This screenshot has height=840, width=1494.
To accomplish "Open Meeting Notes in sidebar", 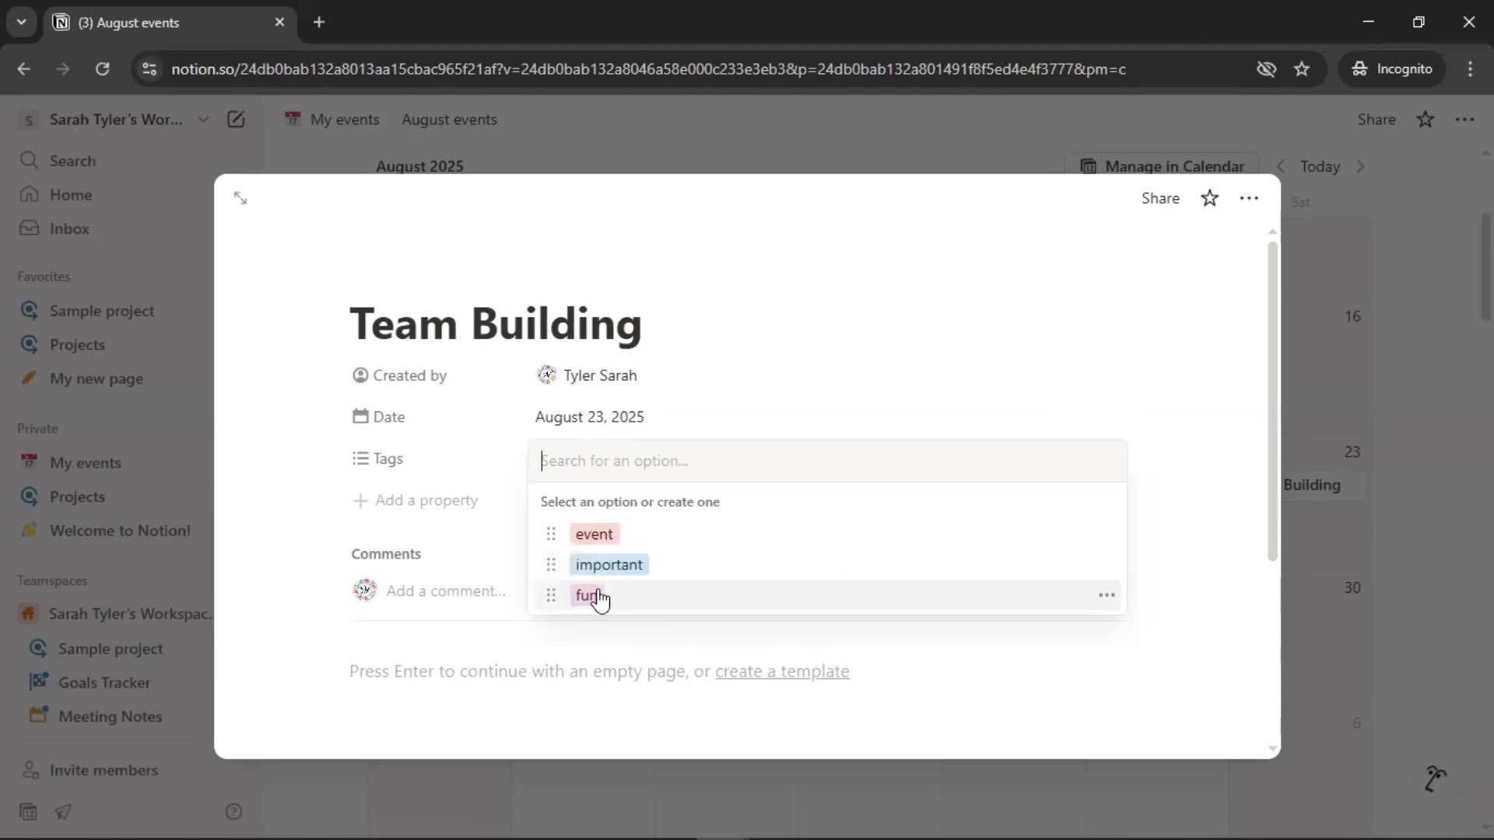I will tap(110, 716).
